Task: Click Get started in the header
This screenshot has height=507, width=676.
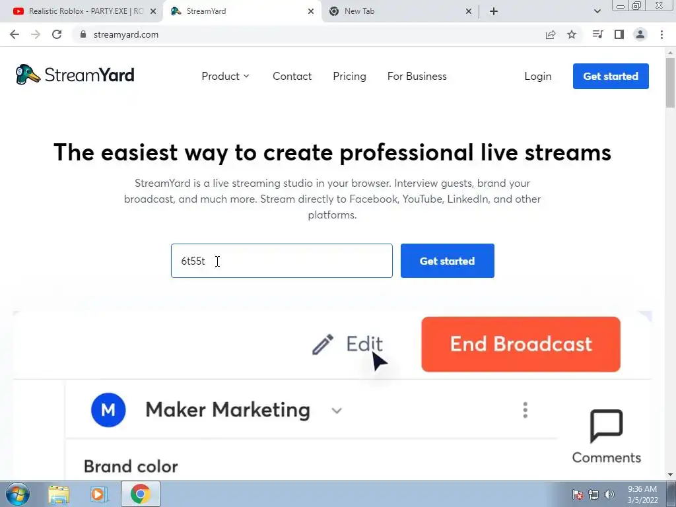Action: [x=611, y=77]
